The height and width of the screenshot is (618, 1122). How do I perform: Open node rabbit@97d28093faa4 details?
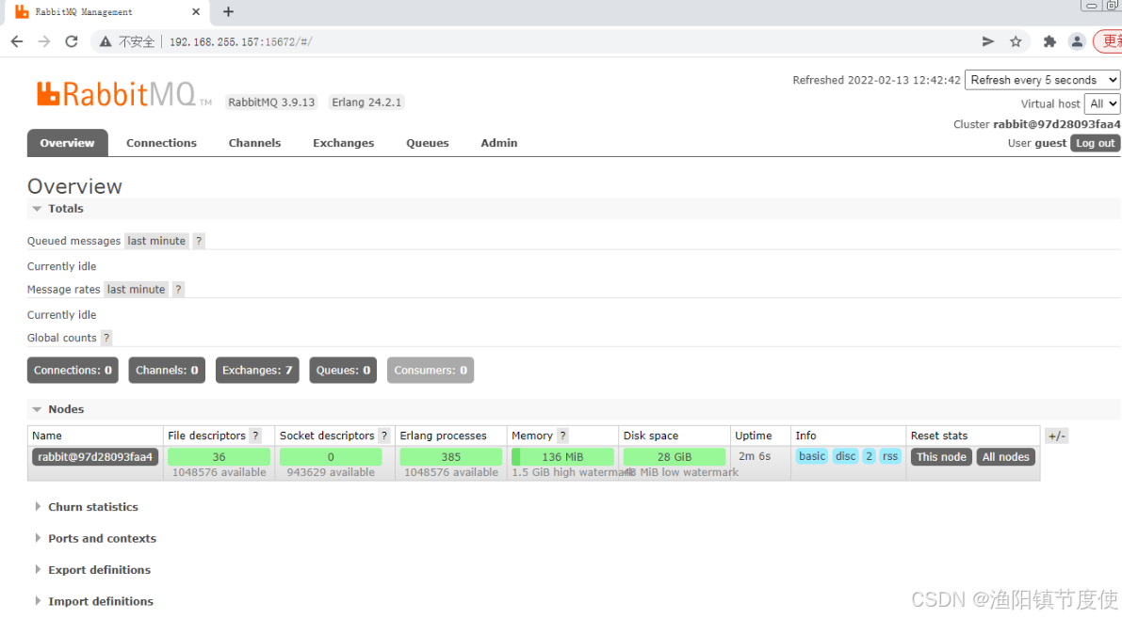[x=95, y=457]
